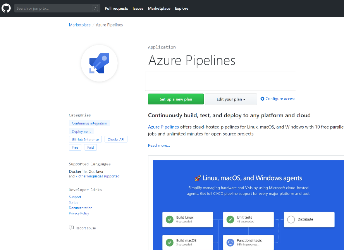Select the GitHub Enterprise category tag
Image resolution: width=344 pixels, height=250 pixels.
85,139
